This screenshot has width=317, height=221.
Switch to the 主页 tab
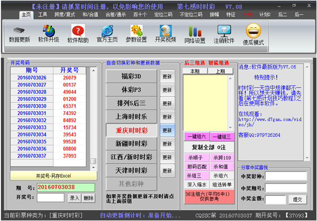(x=26, y=15)
